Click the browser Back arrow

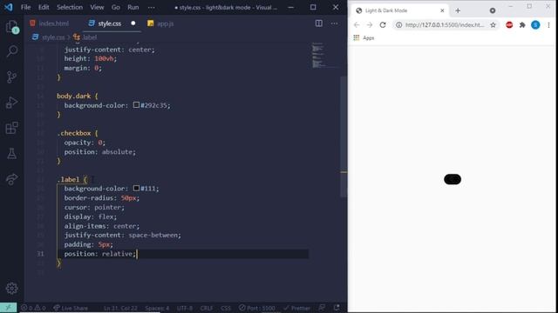[357, 25]
